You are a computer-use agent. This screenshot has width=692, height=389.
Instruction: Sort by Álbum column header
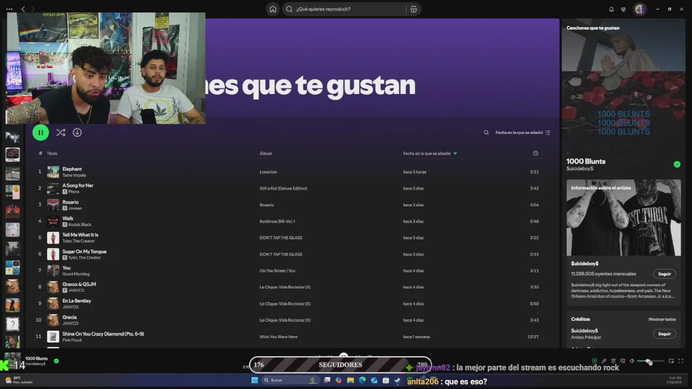tap(265, 153)
